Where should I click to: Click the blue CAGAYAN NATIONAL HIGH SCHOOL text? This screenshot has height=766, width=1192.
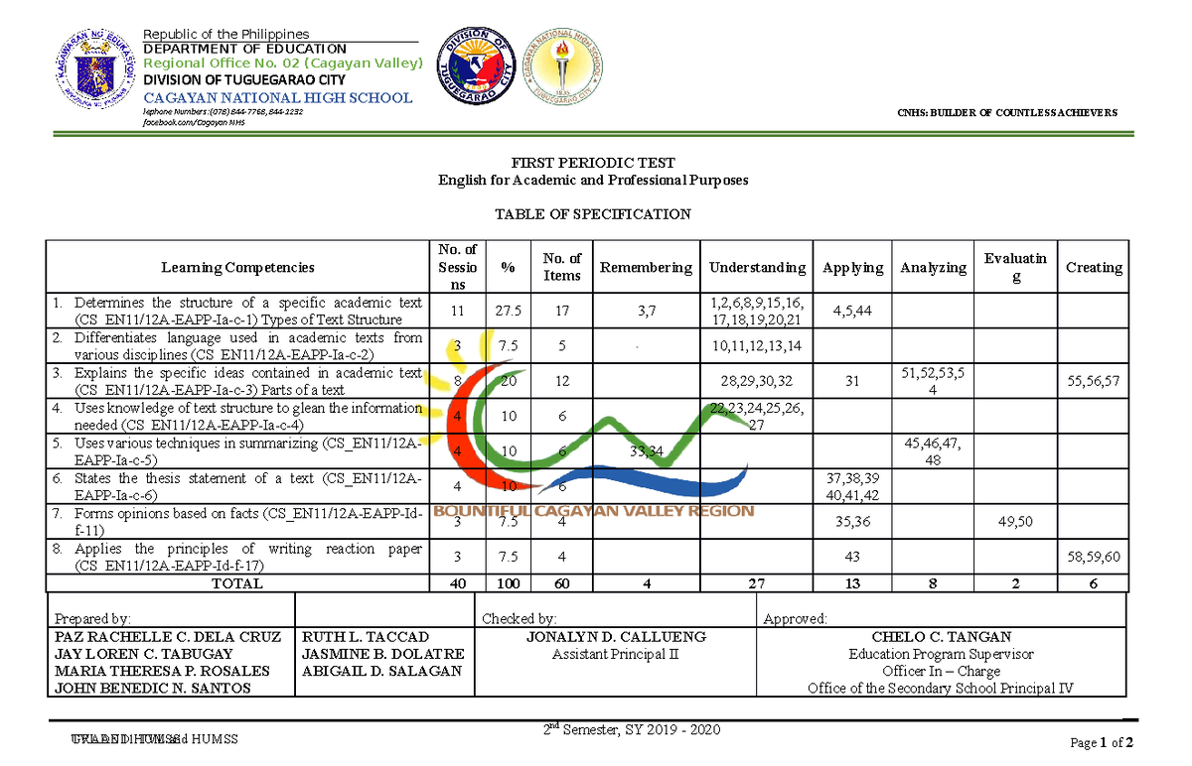[x=276, y=97]
